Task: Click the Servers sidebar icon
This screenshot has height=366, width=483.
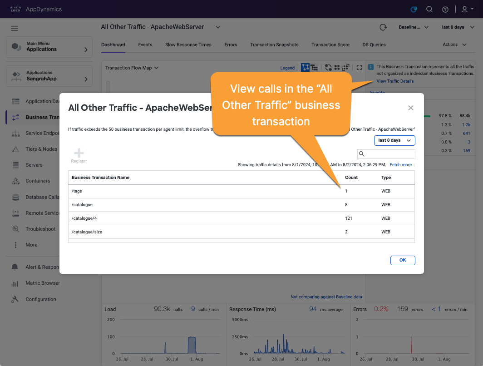Action: (16, 165)
